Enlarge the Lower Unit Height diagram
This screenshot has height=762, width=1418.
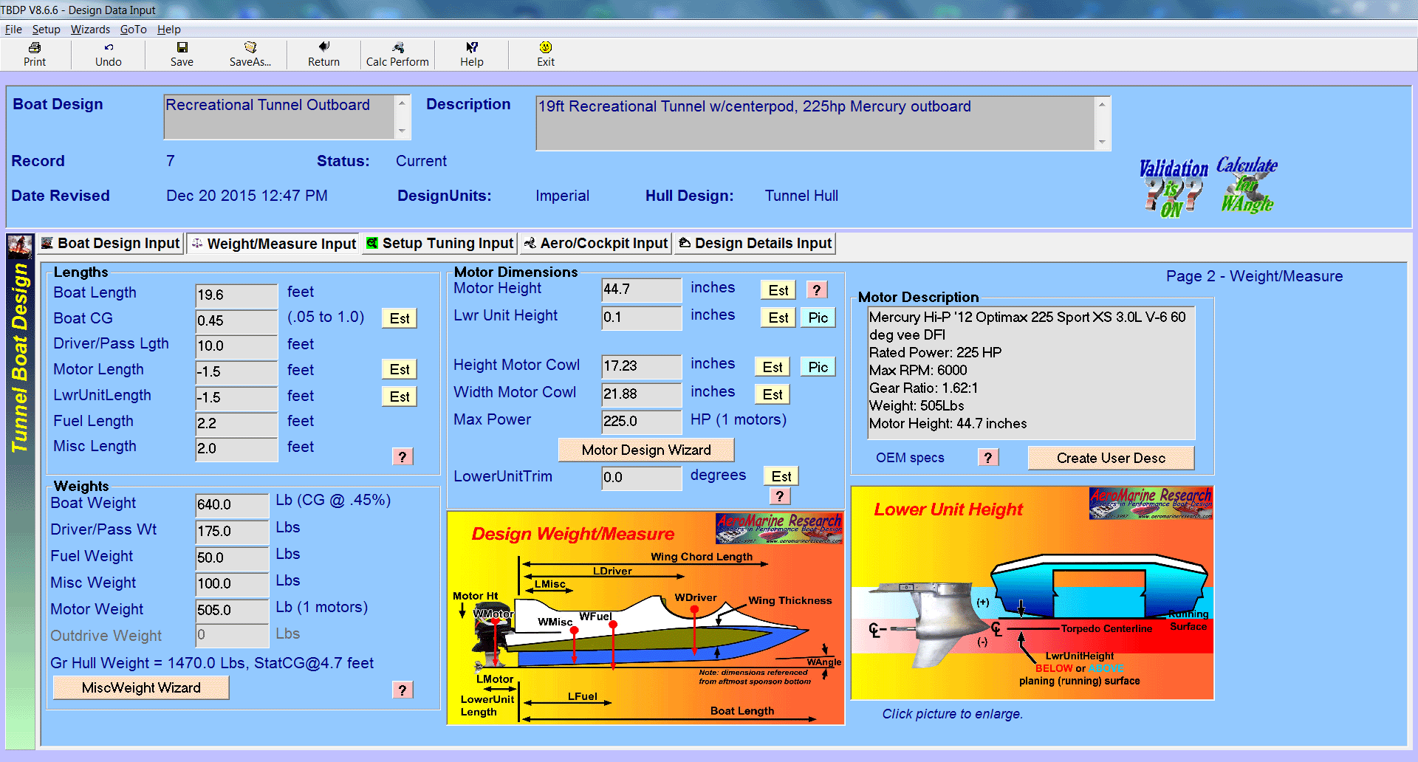coord(1032,593)
